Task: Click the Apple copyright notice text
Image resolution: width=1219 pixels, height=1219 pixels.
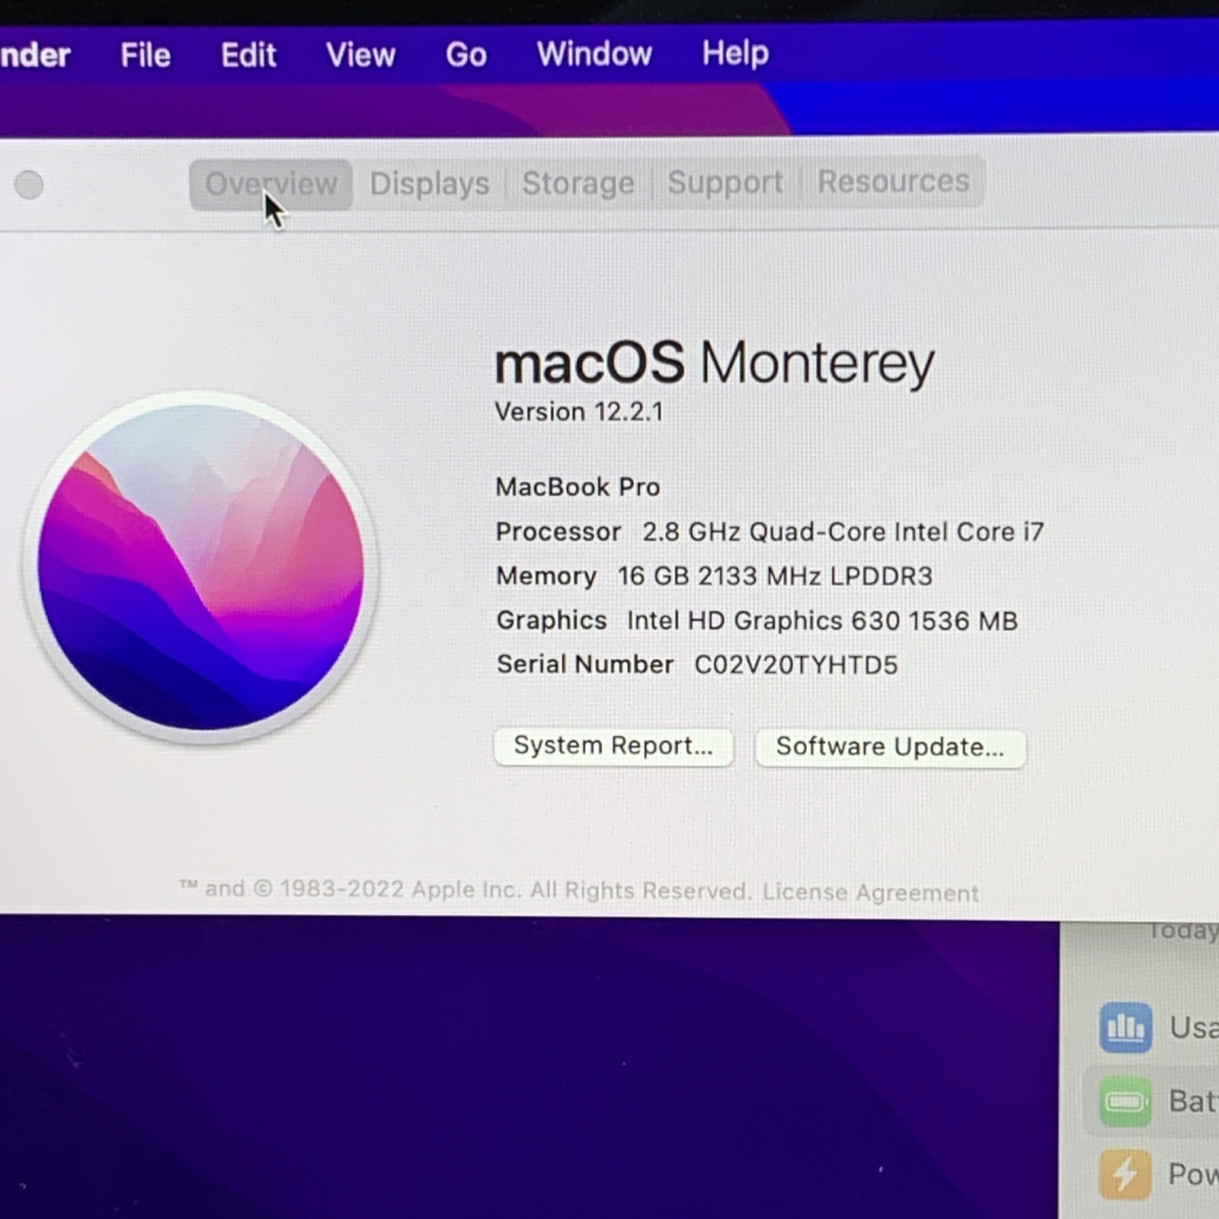Action: pos(466,890)
